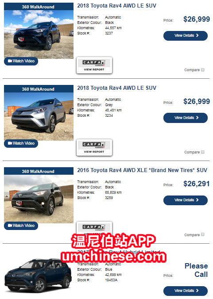Open 2016 Toyota Rav4 AWD XLE title link

(142, 170)
